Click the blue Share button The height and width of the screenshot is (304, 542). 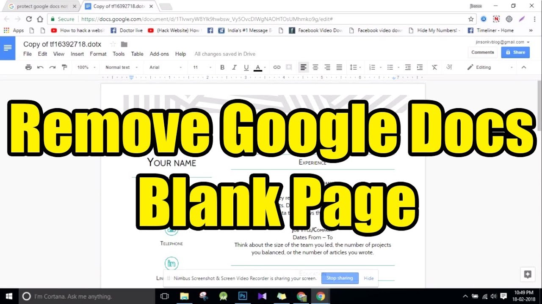(x=515, y=52)
